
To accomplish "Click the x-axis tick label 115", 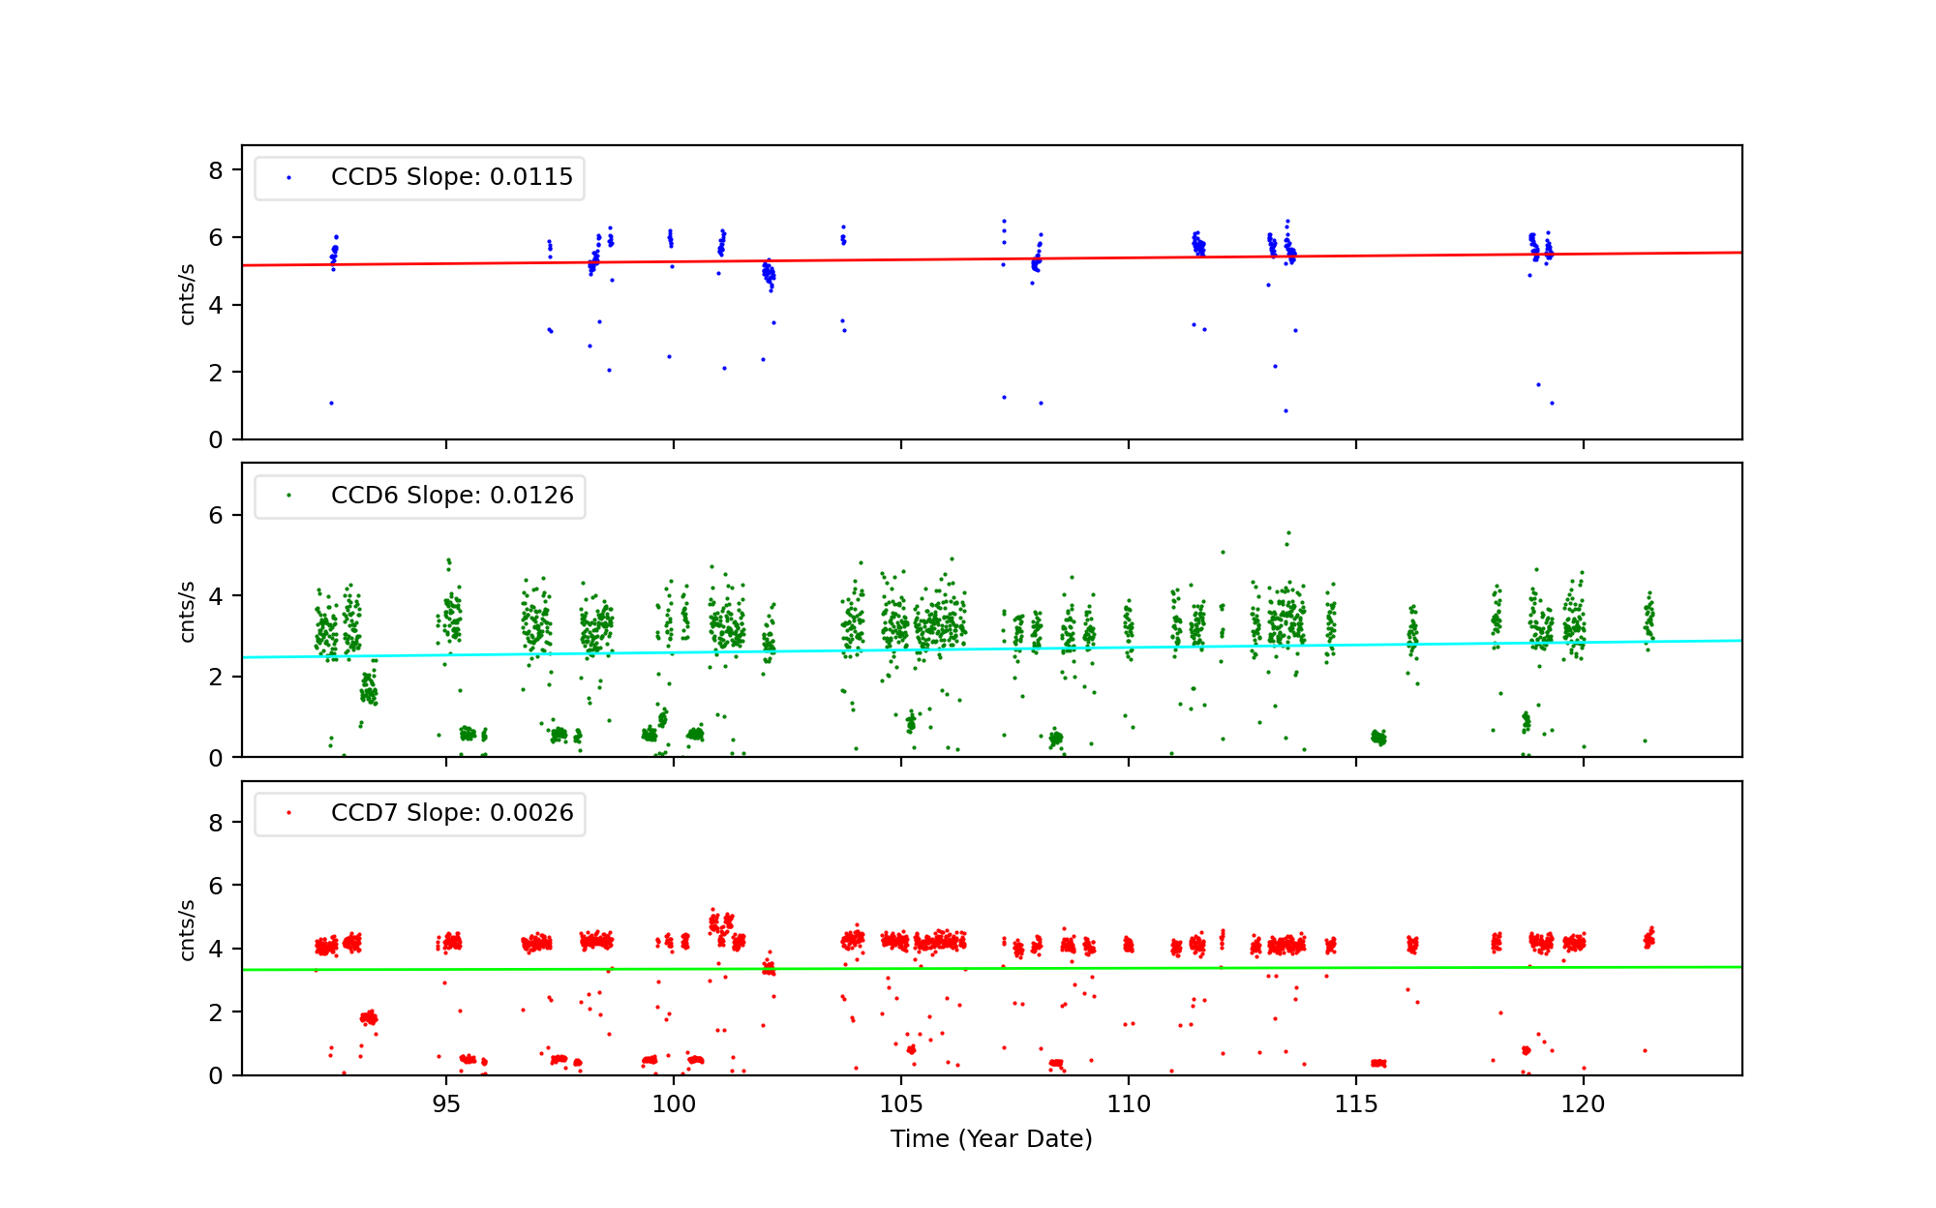I will [x=1356, y=1104].
